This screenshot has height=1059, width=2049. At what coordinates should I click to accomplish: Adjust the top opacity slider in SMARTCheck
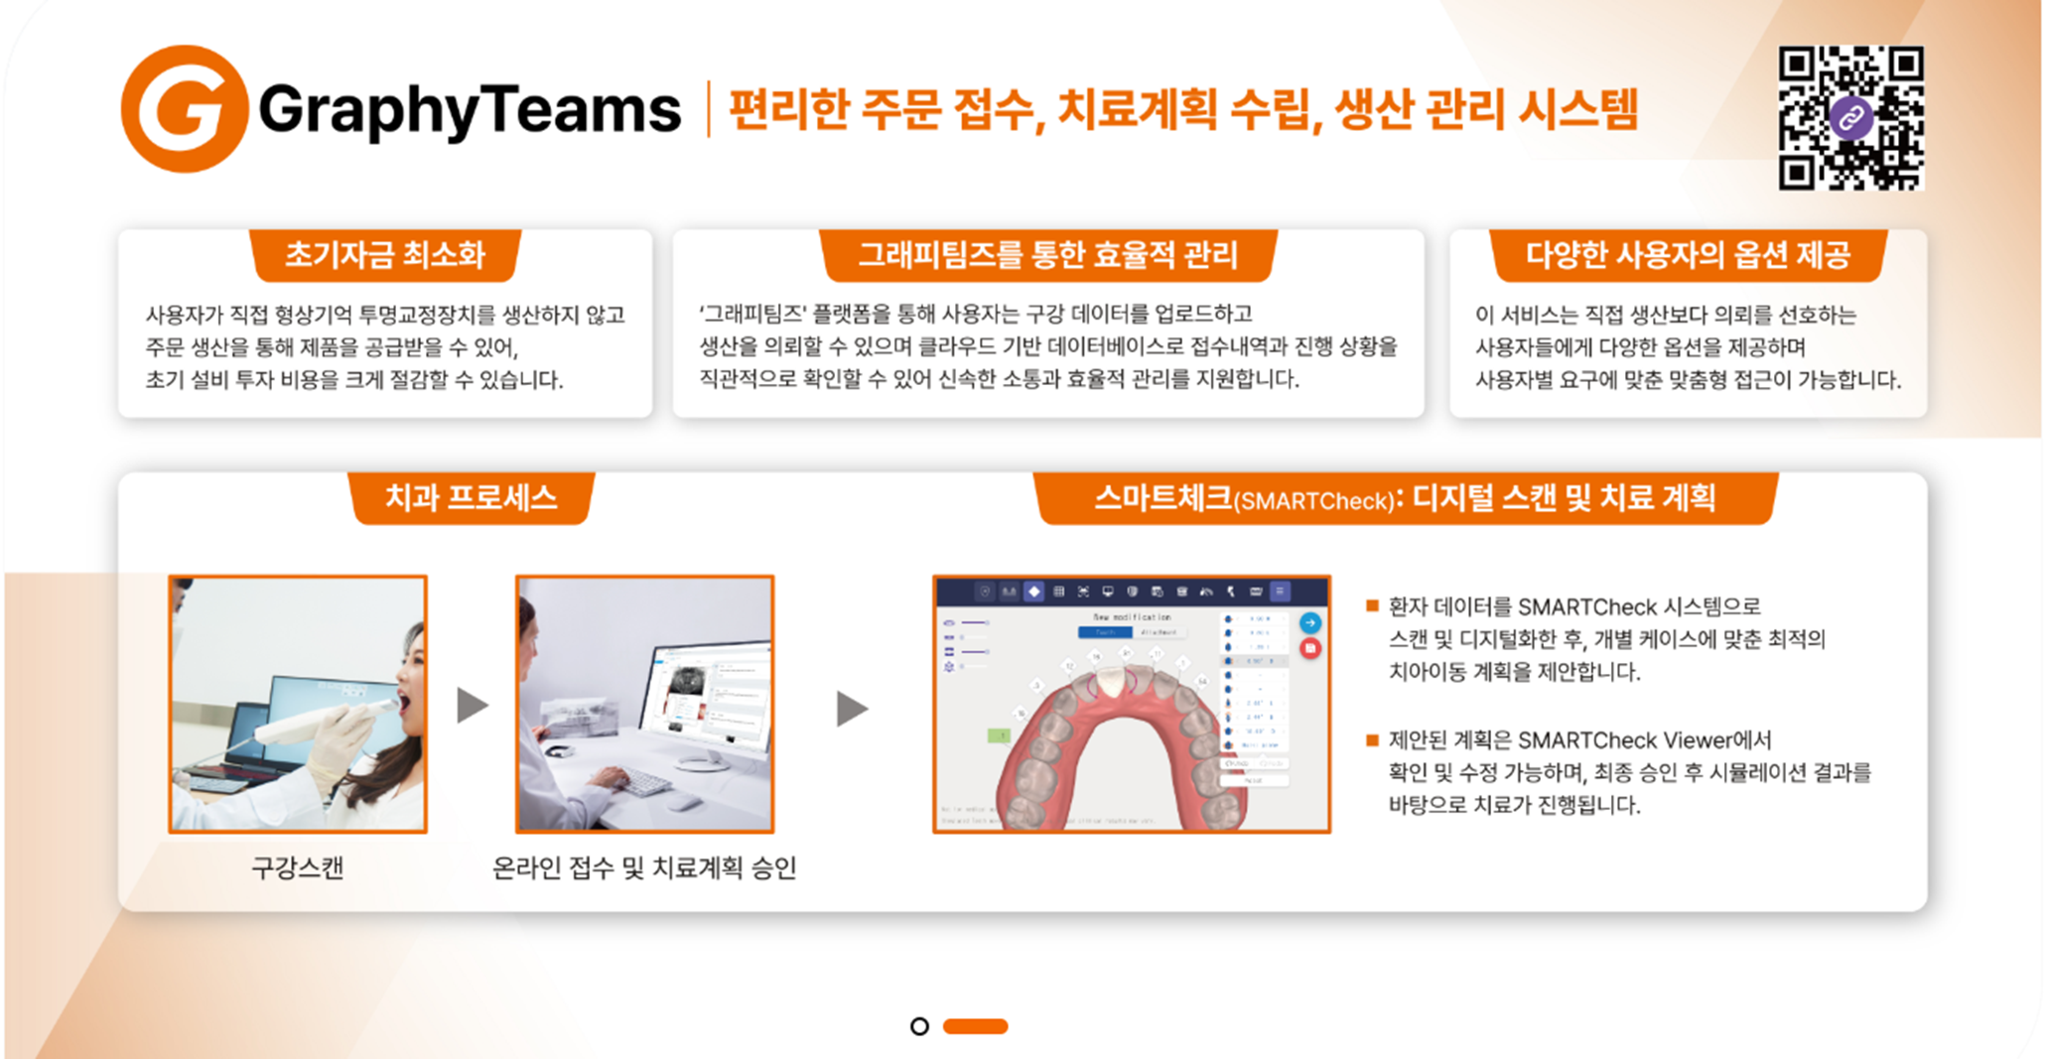[x=975, y=622]
